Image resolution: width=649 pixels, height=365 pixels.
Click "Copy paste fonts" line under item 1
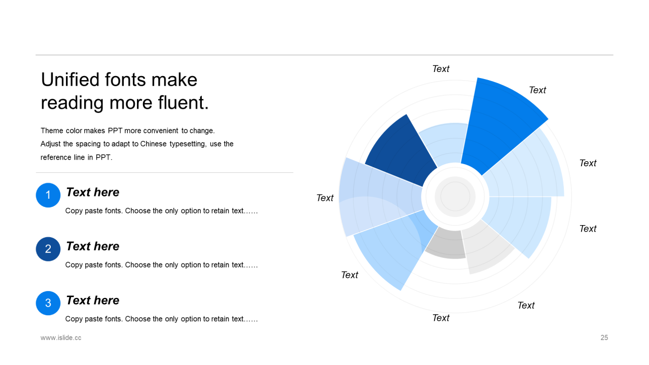coord(161,211)
